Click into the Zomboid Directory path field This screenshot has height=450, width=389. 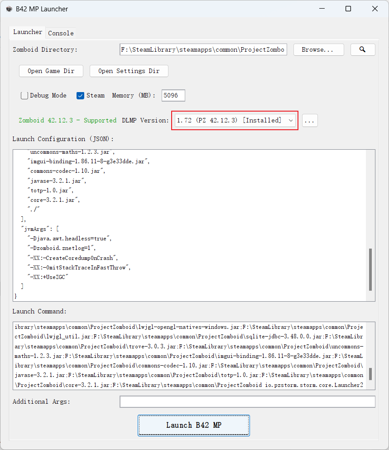tap(203, 50)
